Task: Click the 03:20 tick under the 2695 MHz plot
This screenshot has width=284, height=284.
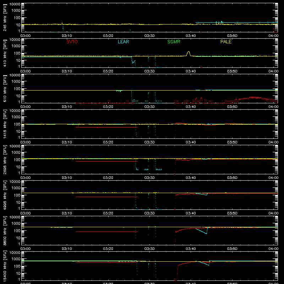Action: (108, 178)
